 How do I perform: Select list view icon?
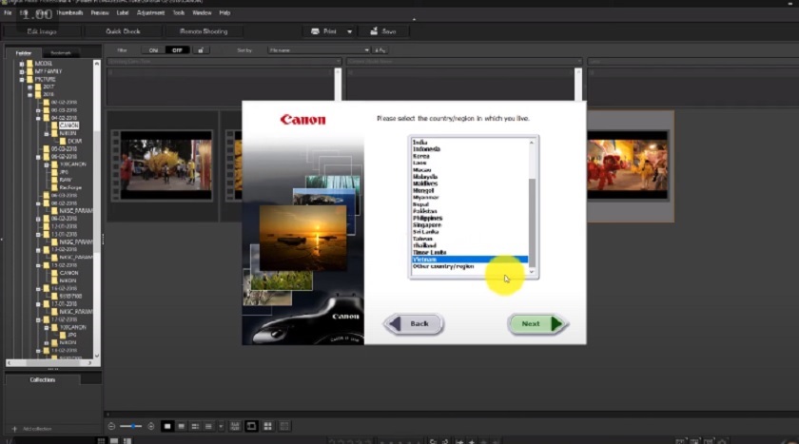click(x=208, y=426)
